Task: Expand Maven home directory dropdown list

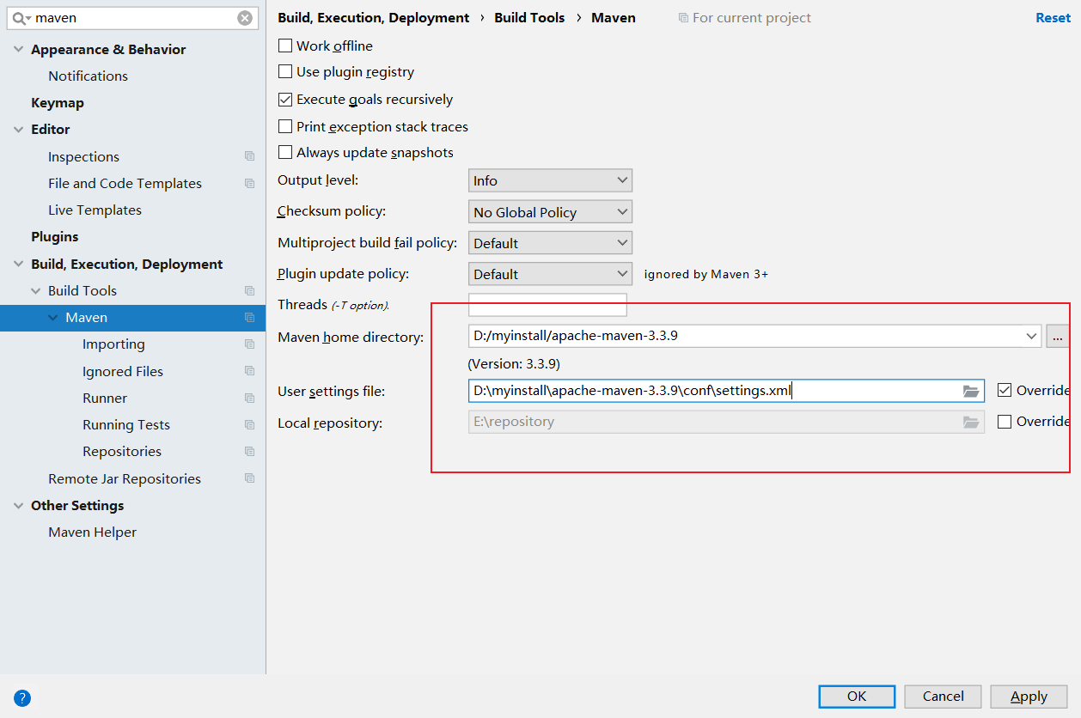Action: pyautogui.click(x=1032, y=337)
